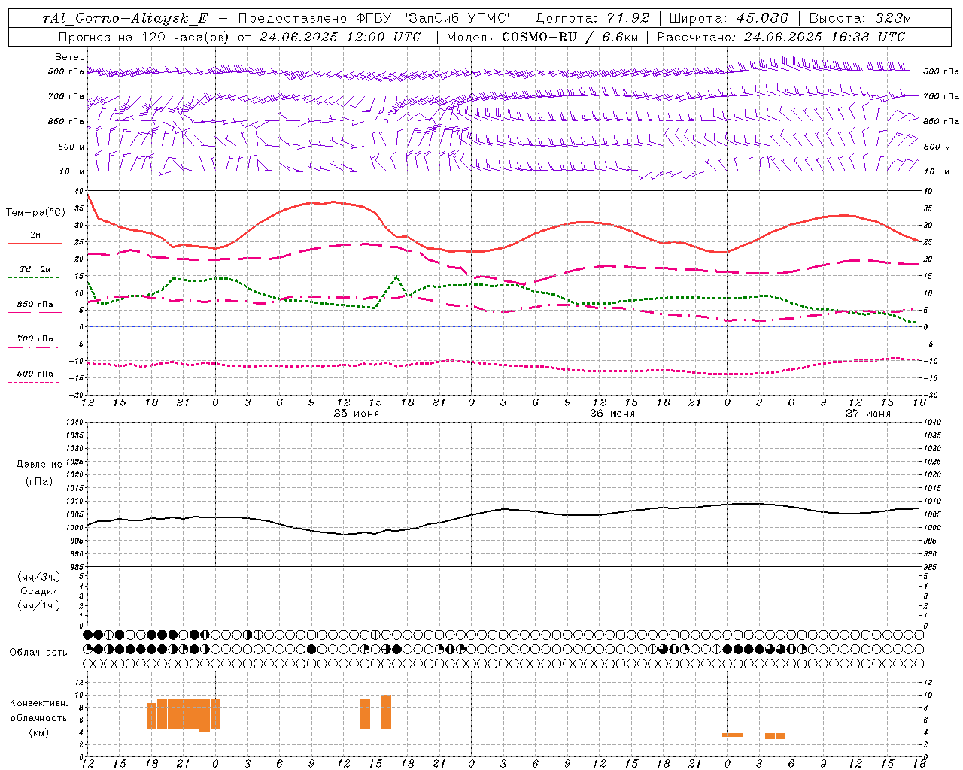Image resolution: width=963 pixels, height=770 pixels.
Task: Select the left 700 гПа wind level label
Action: (x=66, y=96)
